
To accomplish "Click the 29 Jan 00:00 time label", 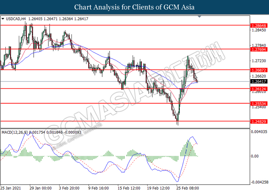I will tap(40, 188).
